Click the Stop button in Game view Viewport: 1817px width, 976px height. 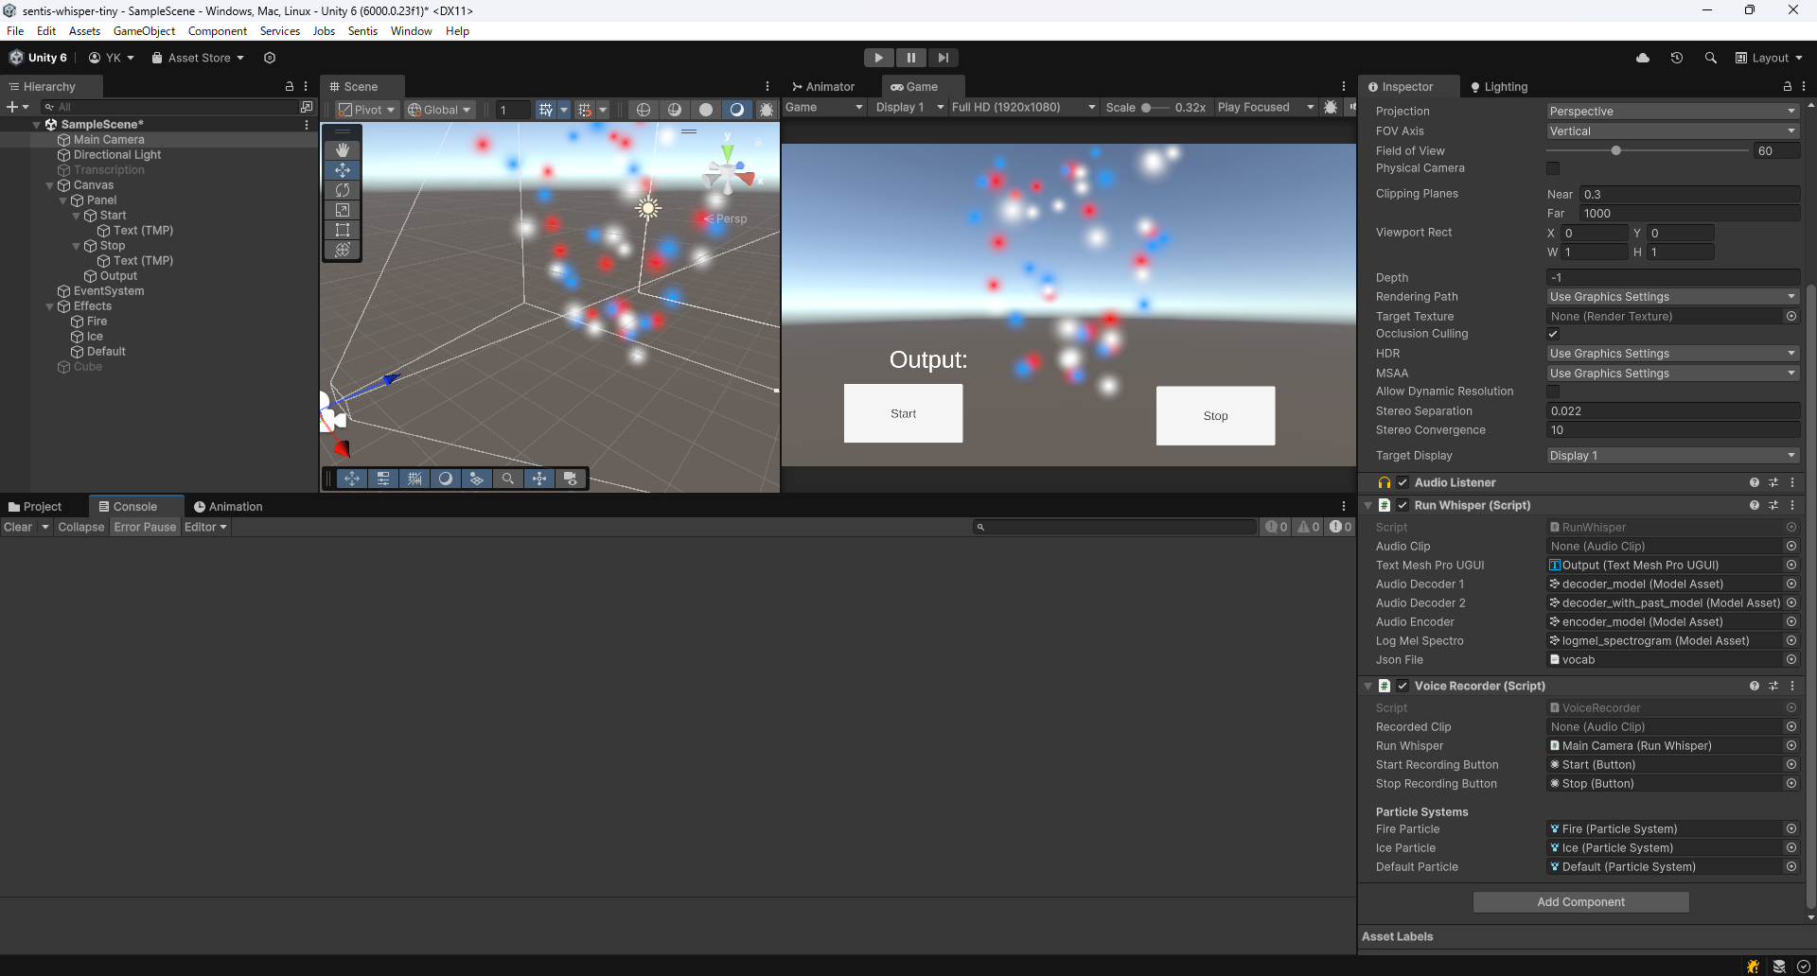[x=1215, y=415]
